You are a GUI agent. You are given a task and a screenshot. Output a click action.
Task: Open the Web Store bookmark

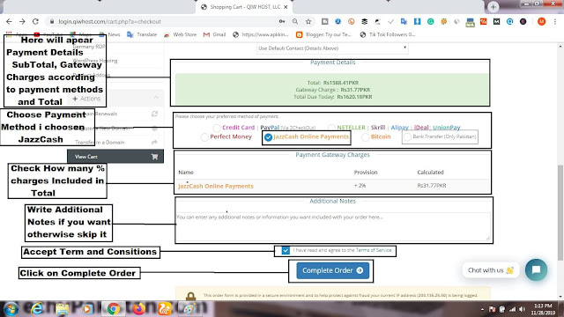[180, 34]
